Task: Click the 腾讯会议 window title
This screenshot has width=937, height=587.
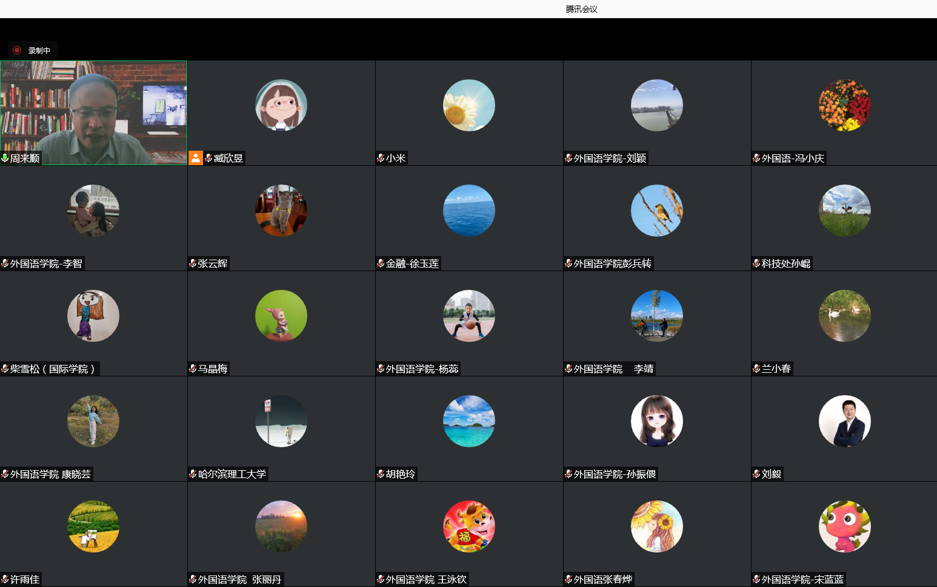Action: click(x=581, y=9)
